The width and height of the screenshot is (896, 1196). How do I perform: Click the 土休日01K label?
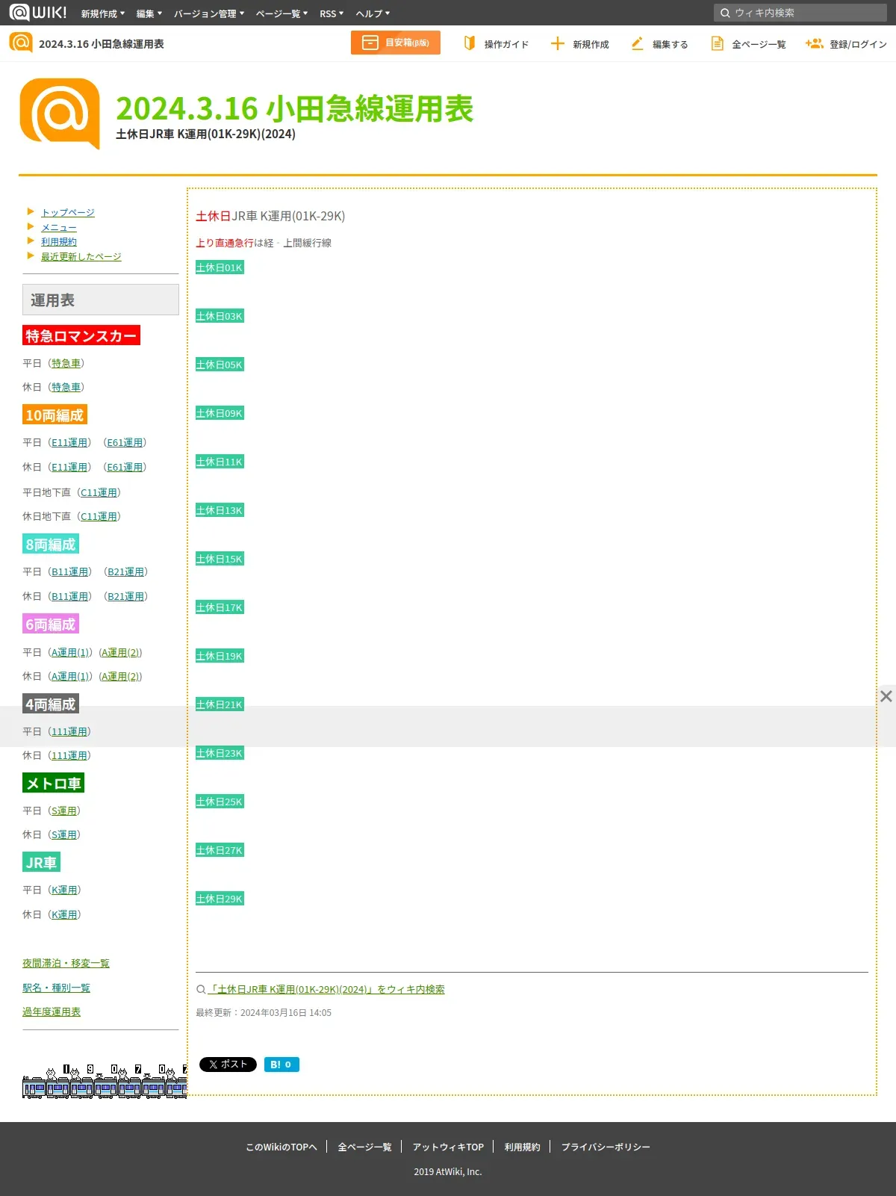(x=220, y=267)
